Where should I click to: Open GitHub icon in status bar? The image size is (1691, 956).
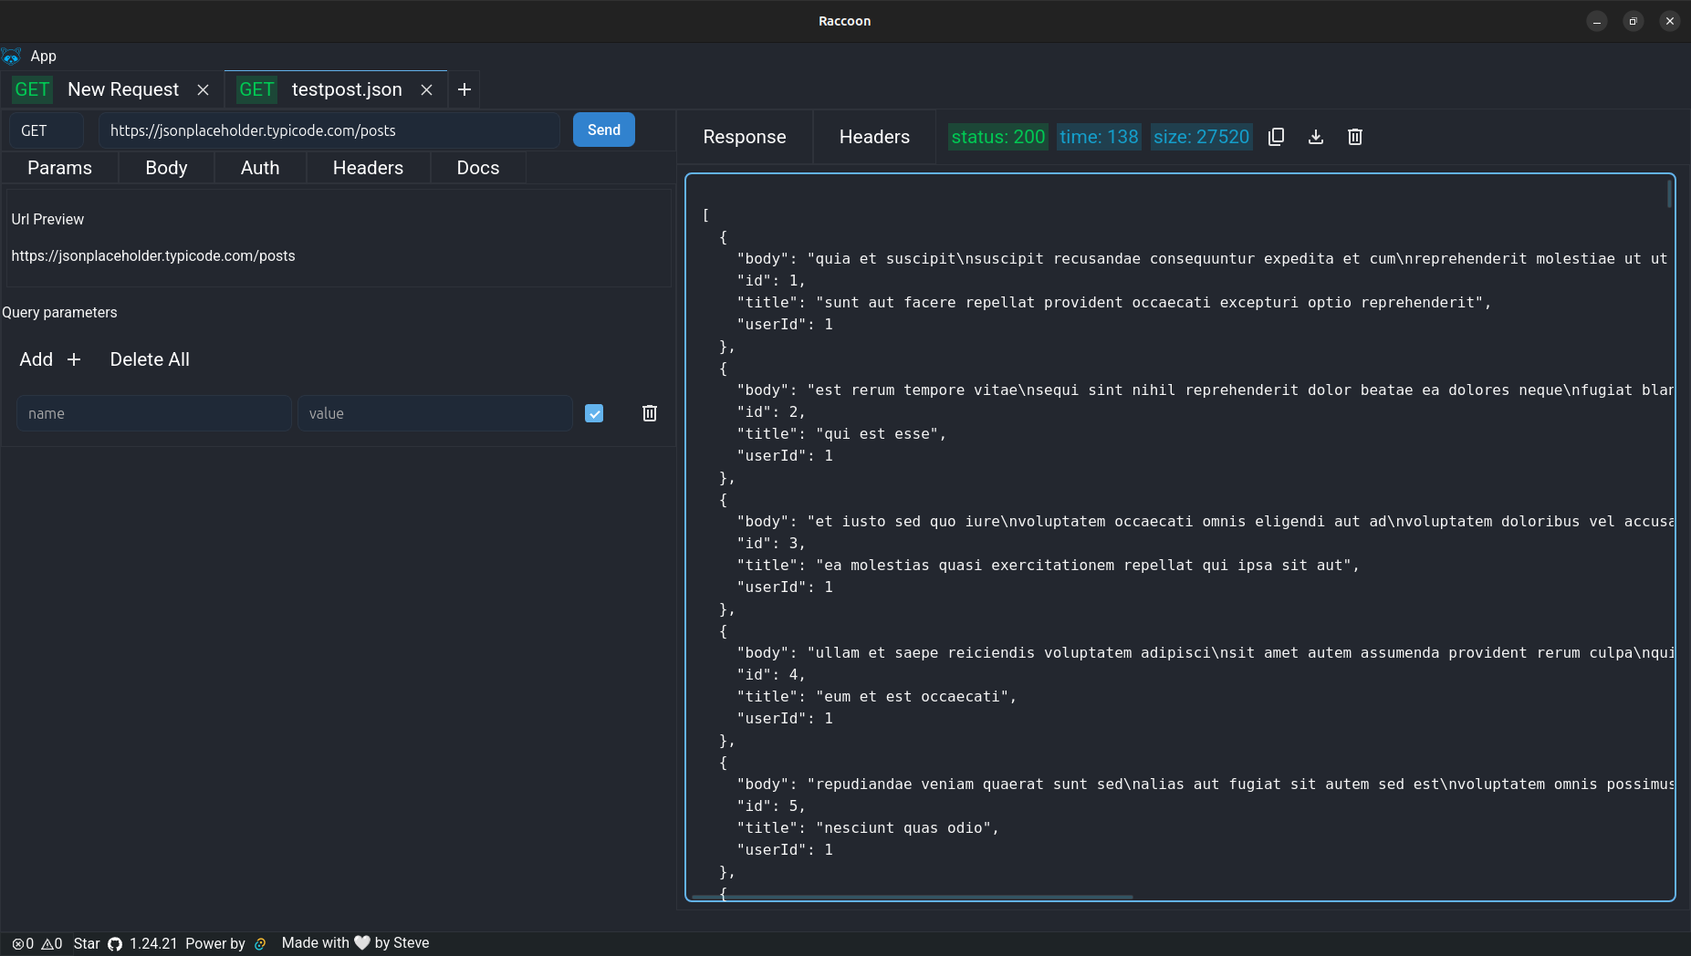click(115, 944)
